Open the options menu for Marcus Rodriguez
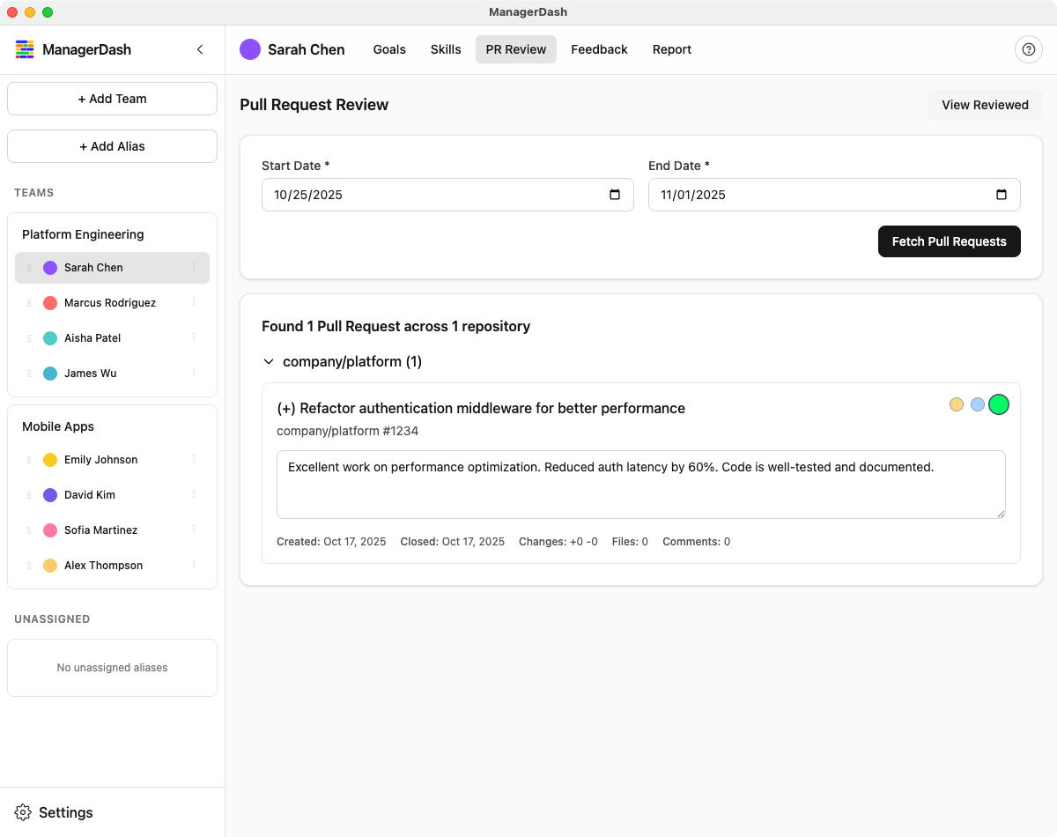The width and height of the screenshot is (1057, 837). point(194,302)
